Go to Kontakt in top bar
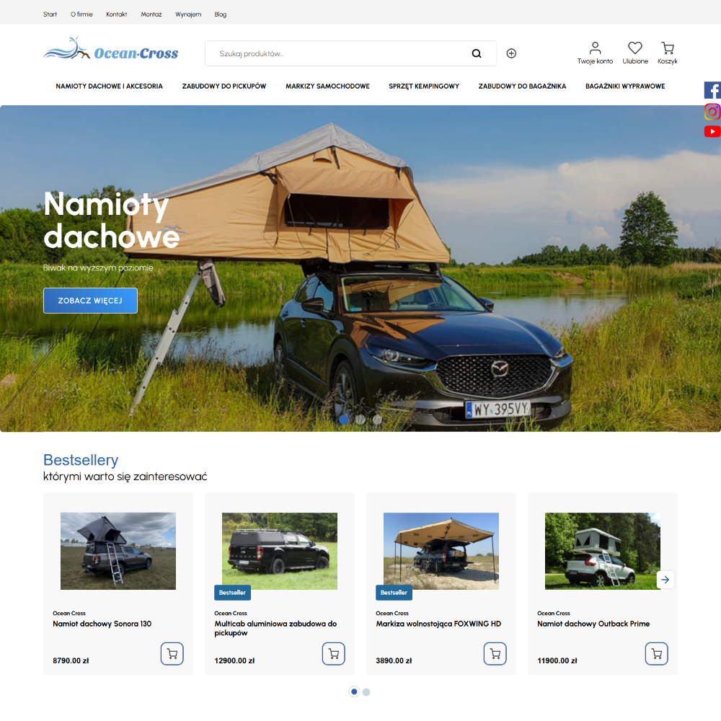 pos(116,14)
